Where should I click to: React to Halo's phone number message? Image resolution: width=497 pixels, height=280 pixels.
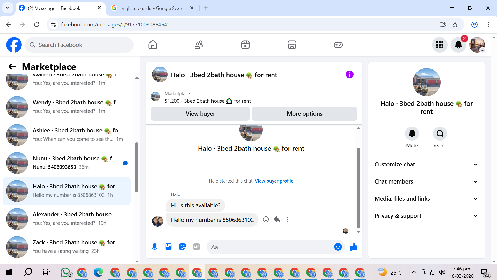pyautogui.click(x=266, y=220)
